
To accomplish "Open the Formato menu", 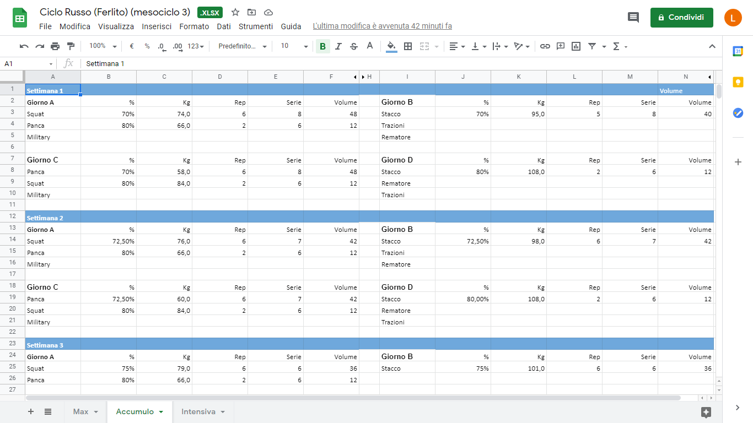I will pos(194,26).
